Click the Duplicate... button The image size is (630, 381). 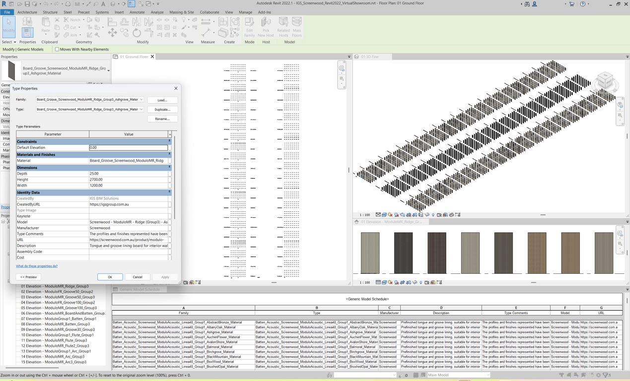click(x=162, y=110)
